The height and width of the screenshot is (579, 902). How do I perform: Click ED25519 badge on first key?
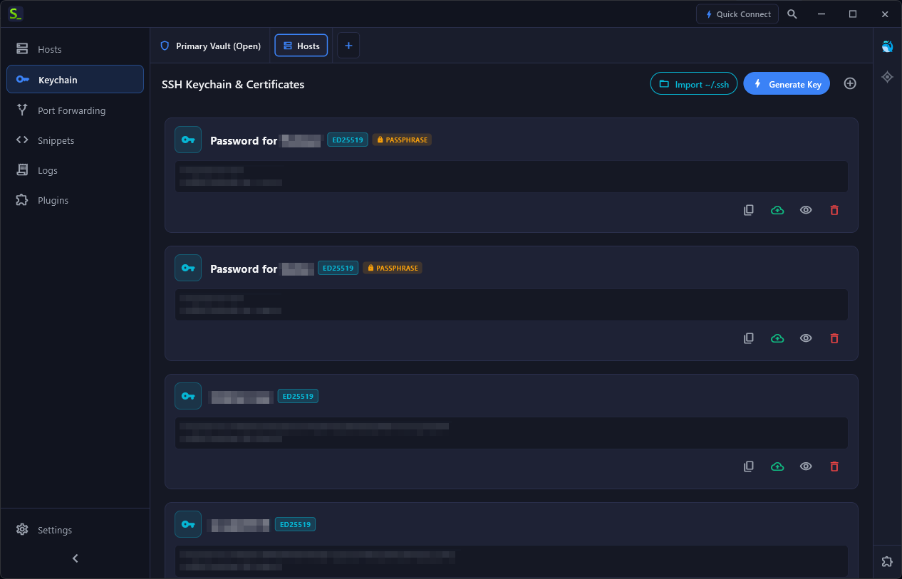coord(348,140)
